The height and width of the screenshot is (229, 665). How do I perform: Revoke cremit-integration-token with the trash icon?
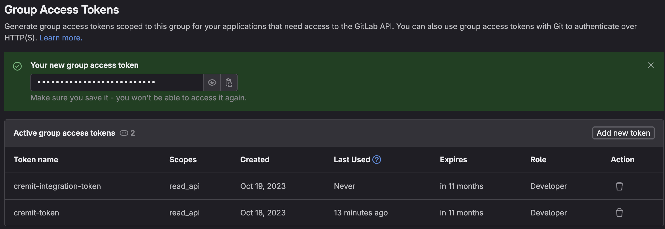pos(619,186)
